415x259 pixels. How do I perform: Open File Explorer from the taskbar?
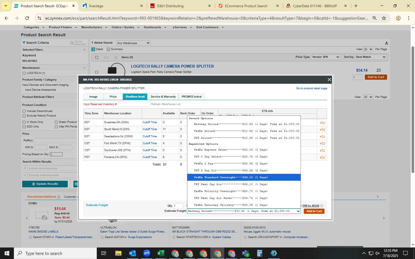click(x=118, y=253)
